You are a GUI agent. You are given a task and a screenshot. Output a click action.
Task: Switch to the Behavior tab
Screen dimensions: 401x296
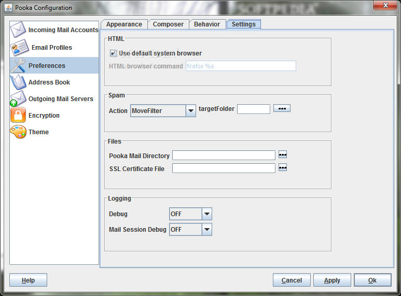(207, 24)
